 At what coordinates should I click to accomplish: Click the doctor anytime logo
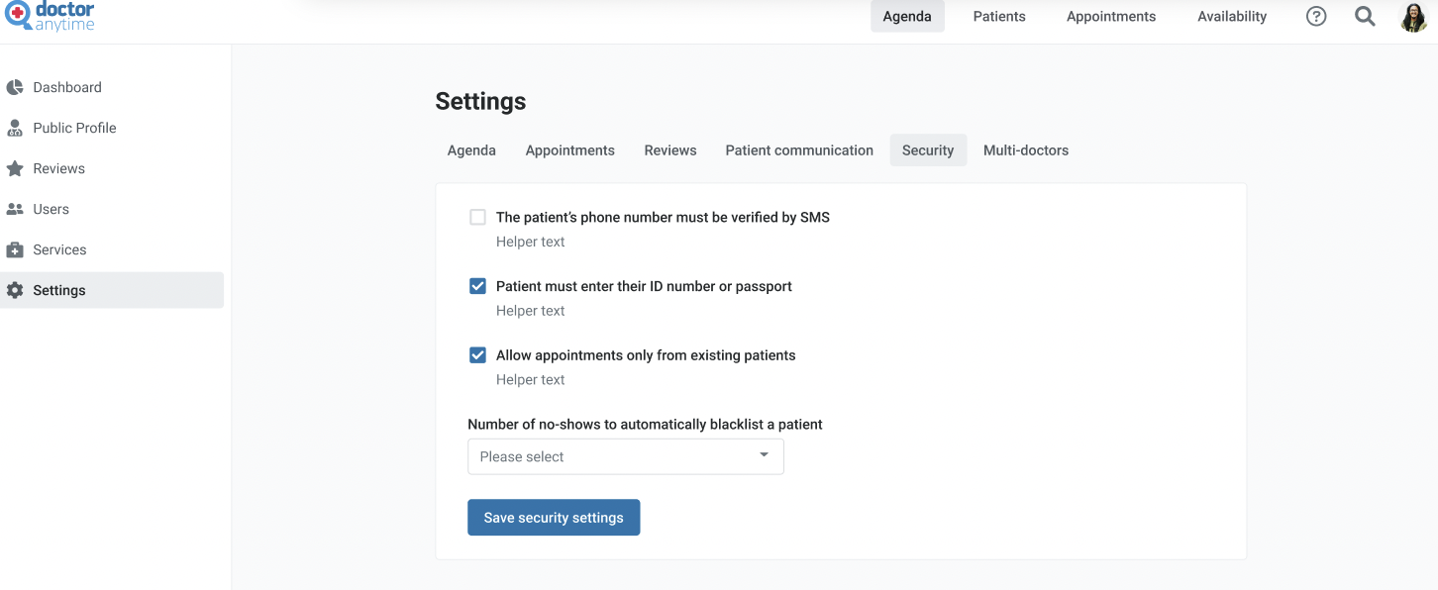[x=50, y=17]
